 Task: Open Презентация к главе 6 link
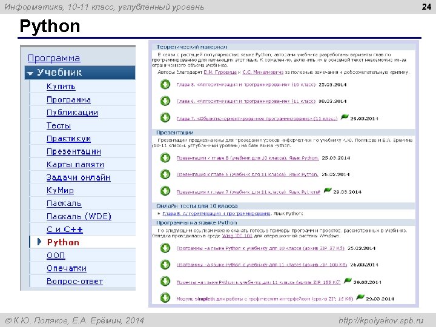coord(247,174)
